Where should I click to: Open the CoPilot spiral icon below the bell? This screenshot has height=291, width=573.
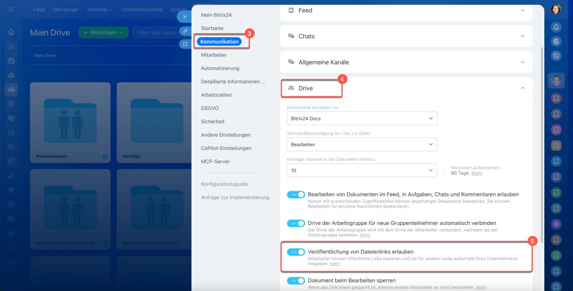coord(556,41)
